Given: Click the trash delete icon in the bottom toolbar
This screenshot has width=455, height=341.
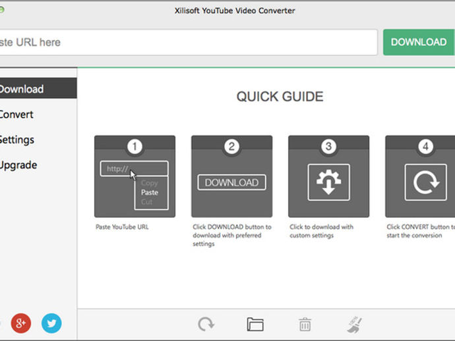Looking at the screenshot, I should point(305,324).
